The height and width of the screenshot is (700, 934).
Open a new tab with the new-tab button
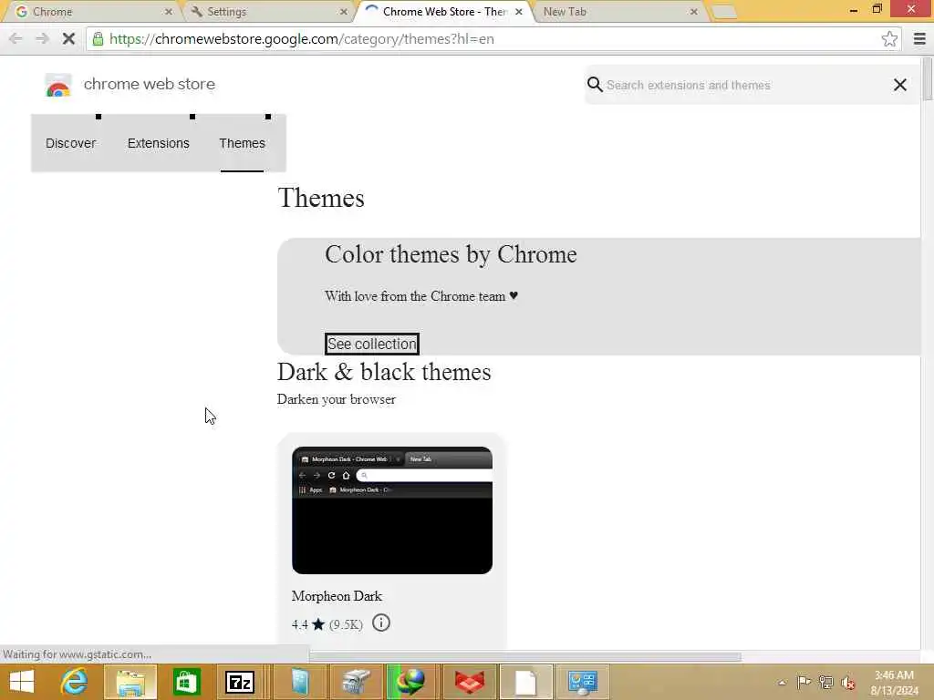pyautogui.click(x=724, y=12)
